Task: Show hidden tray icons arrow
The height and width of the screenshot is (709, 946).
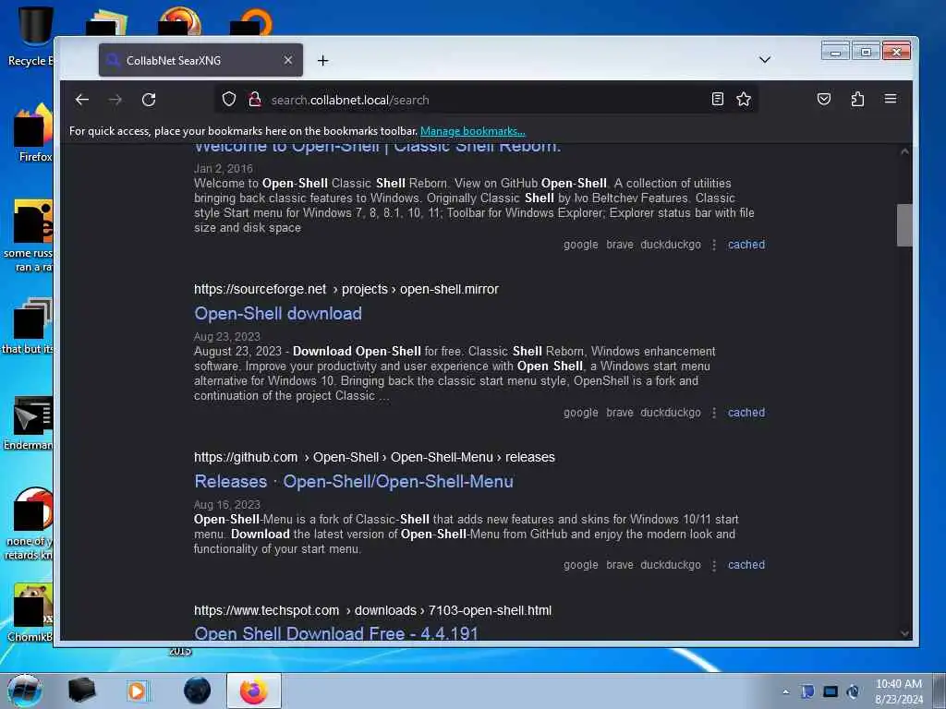Action: tap(785, 691)
